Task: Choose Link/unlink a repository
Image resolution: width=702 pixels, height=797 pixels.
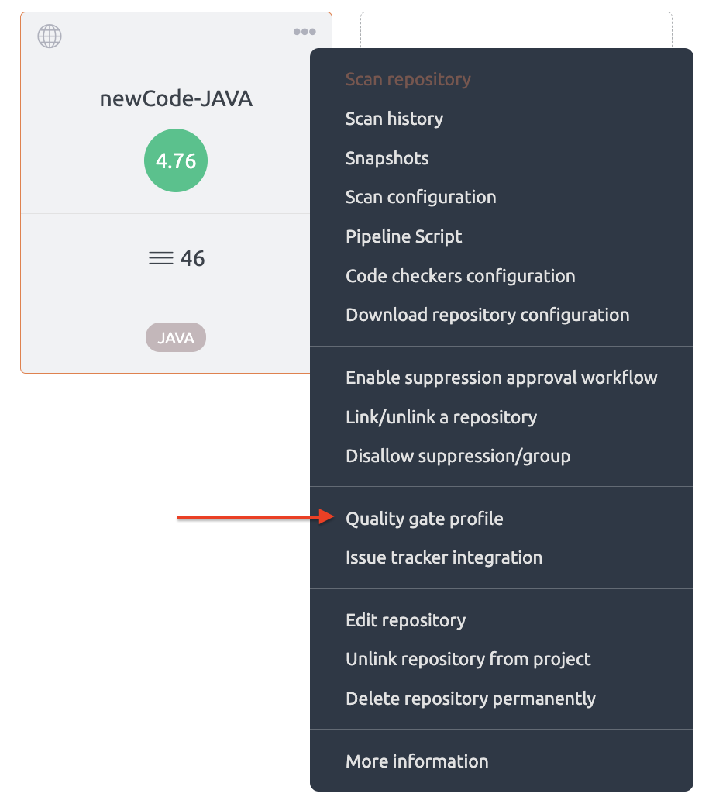Action: pos(441,417)
